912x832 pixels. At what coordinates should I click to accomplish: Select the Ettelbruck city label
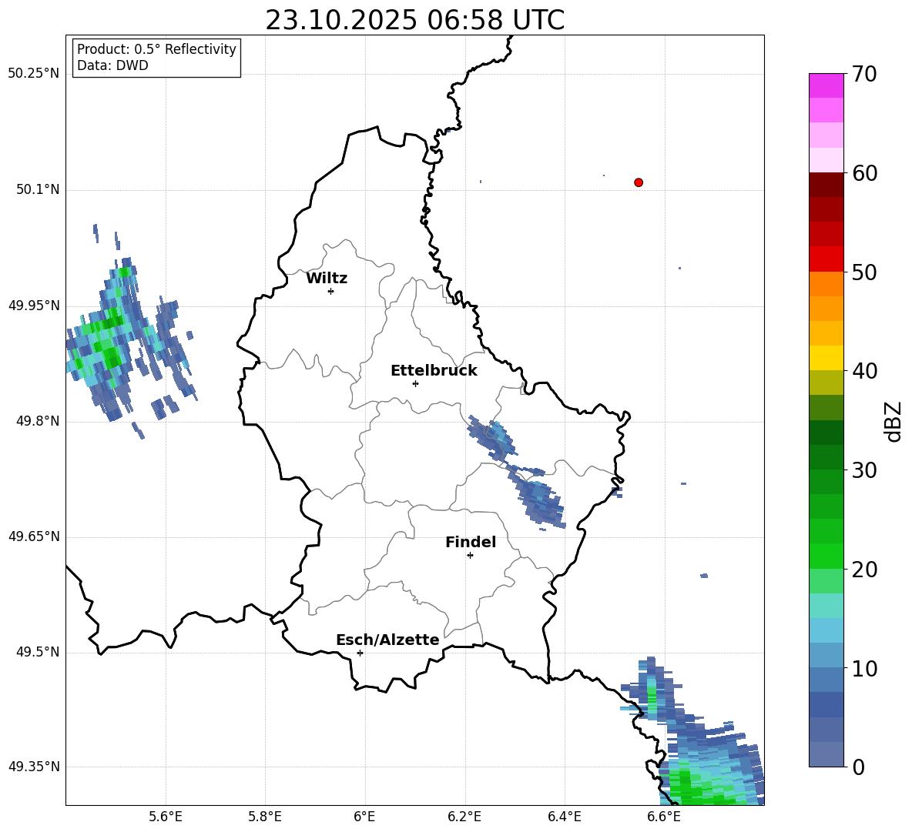tap(434, 371)
